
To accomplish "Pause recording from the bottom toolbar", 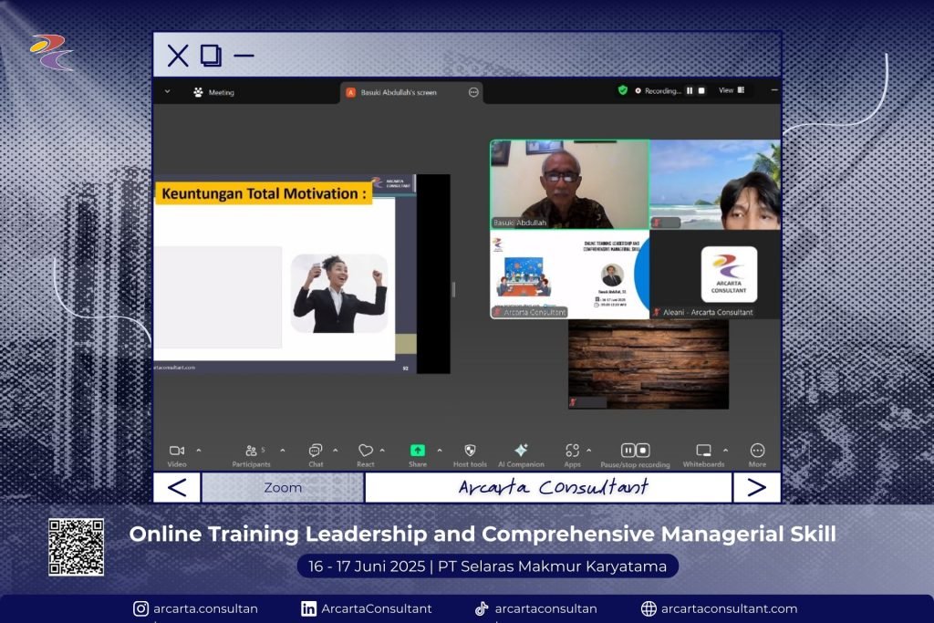I will tap(628, 451).
